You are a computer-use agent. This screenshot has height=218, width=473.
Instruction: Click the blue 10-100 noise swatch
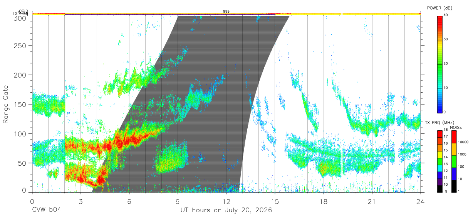tap(453, 174)
